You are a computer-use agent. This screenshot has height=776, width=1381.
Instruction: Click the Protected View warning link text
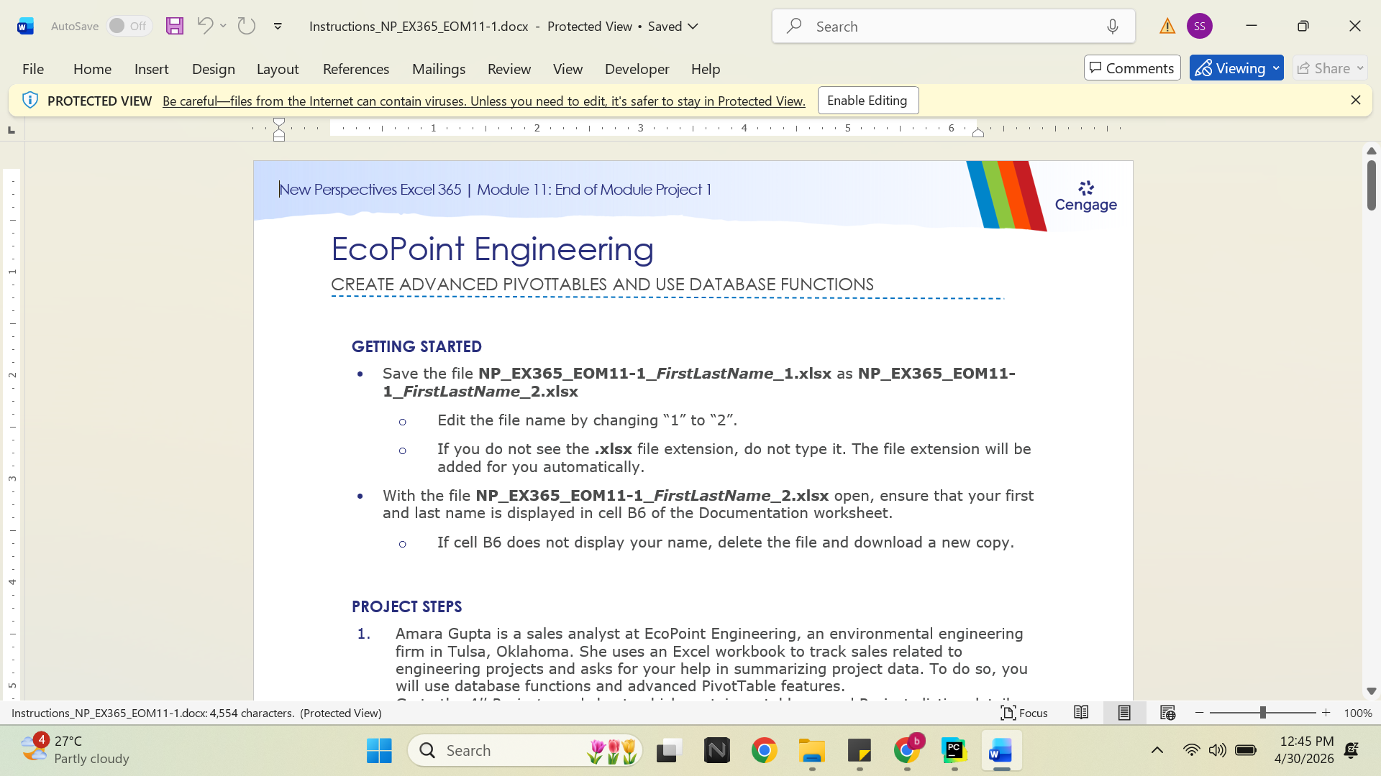pyautogui.click(x=483, y=101)
